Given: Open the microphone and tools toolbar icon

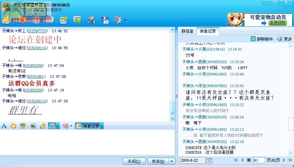Looking at the screenshot, I should [x=91, y=20].
